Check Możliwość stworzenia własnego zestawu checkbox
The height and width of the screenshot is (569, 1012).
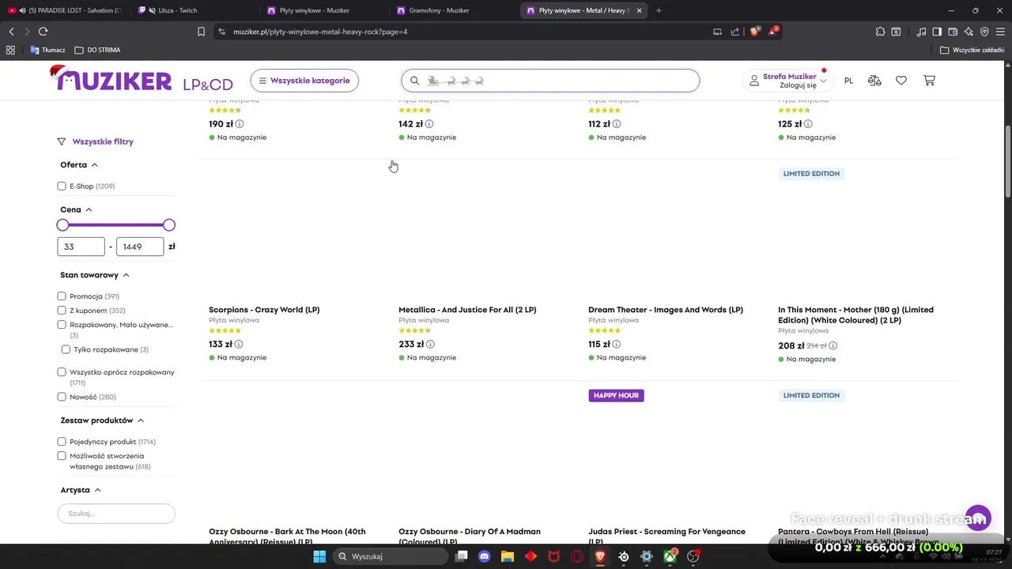[x=62, y=456]
